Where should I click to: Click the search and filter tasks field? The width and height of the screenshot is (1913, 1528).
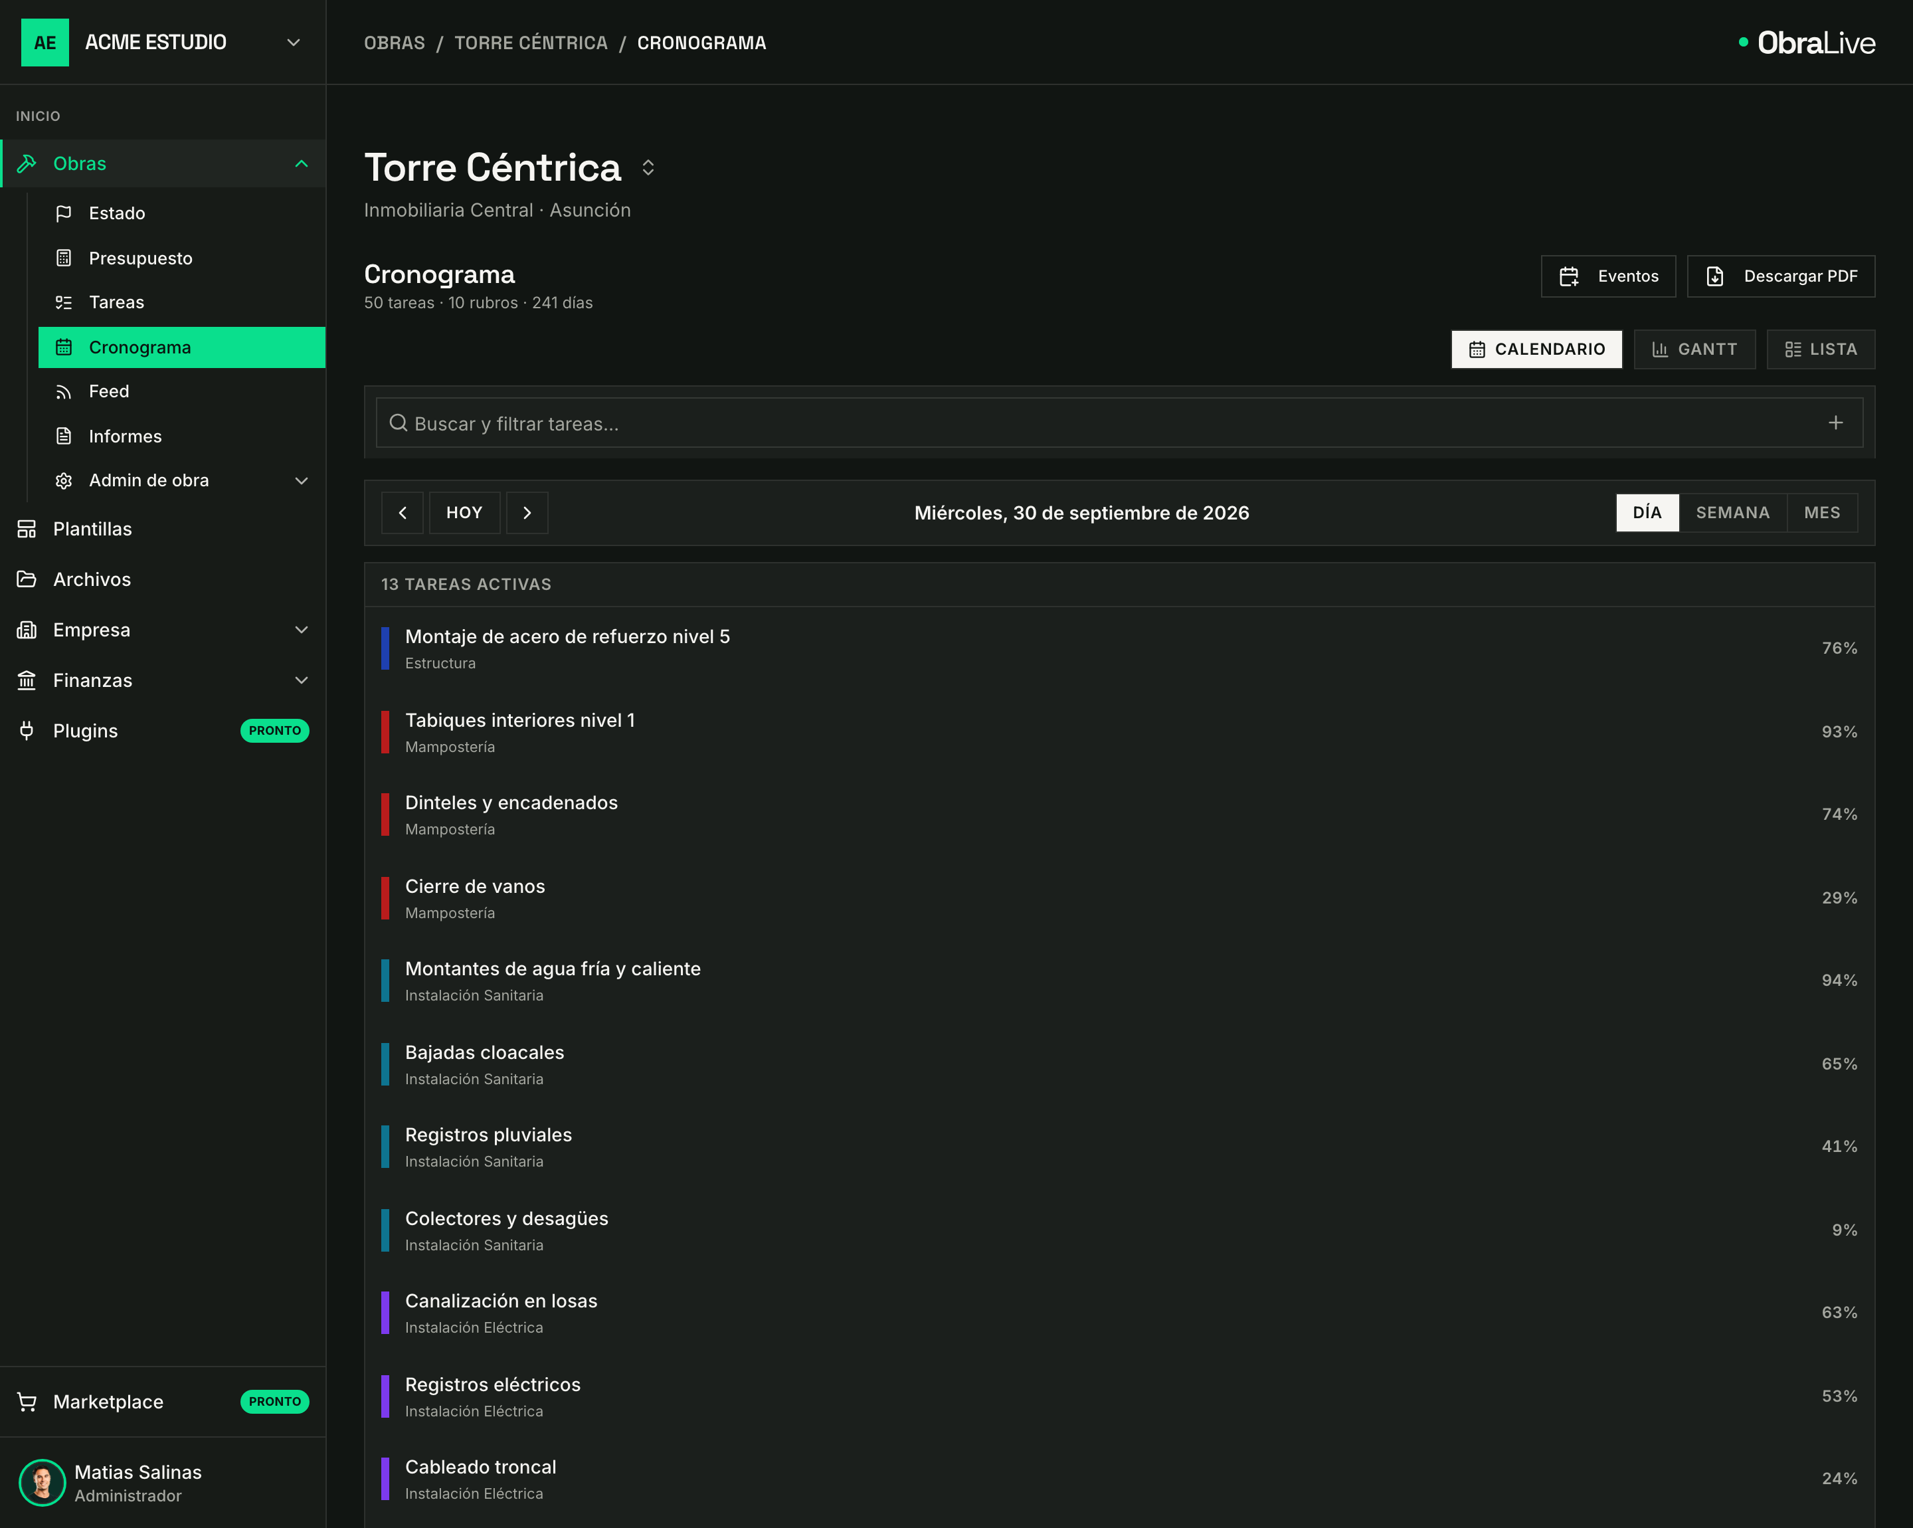(x=1119, y=423)
